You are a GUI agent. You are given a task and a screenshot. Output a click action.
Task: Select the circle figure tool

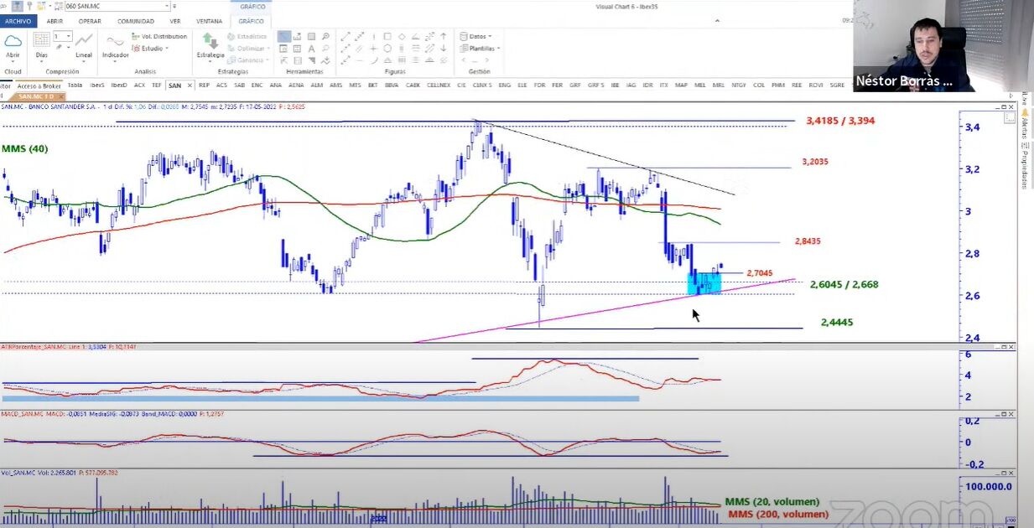(387, 49)
